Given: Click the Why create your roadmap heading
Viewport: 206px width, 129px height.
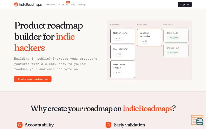Looking at the screenshot, I should 103,109.
